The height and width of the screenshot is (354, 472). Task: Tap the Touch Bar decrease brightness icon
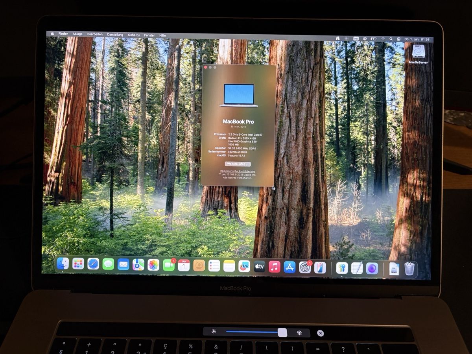[214, 331]
